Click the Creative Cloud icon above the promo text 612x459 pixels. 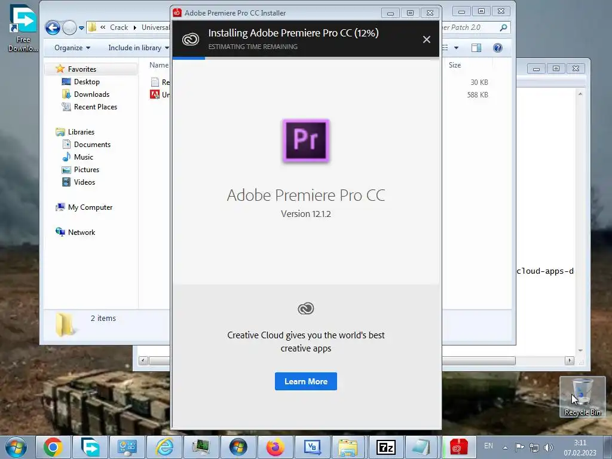point(306,308)
